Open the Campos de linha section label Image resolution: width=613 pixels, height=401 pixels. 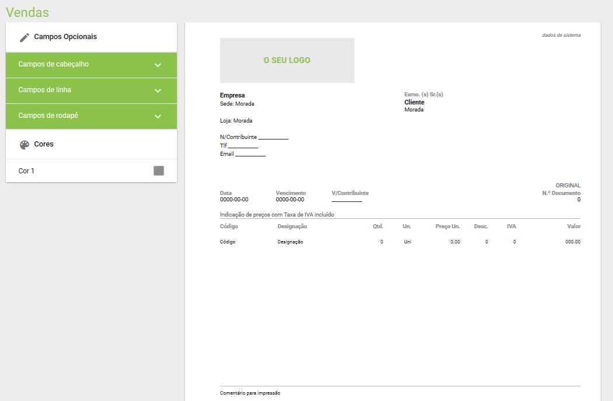[44, 90]
